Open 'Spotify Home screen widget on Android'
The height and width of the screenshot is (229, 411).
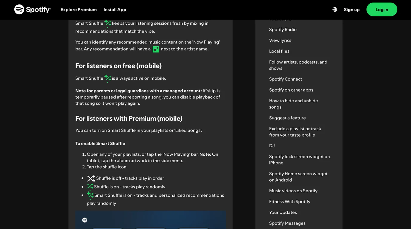[x=298, y=177]
